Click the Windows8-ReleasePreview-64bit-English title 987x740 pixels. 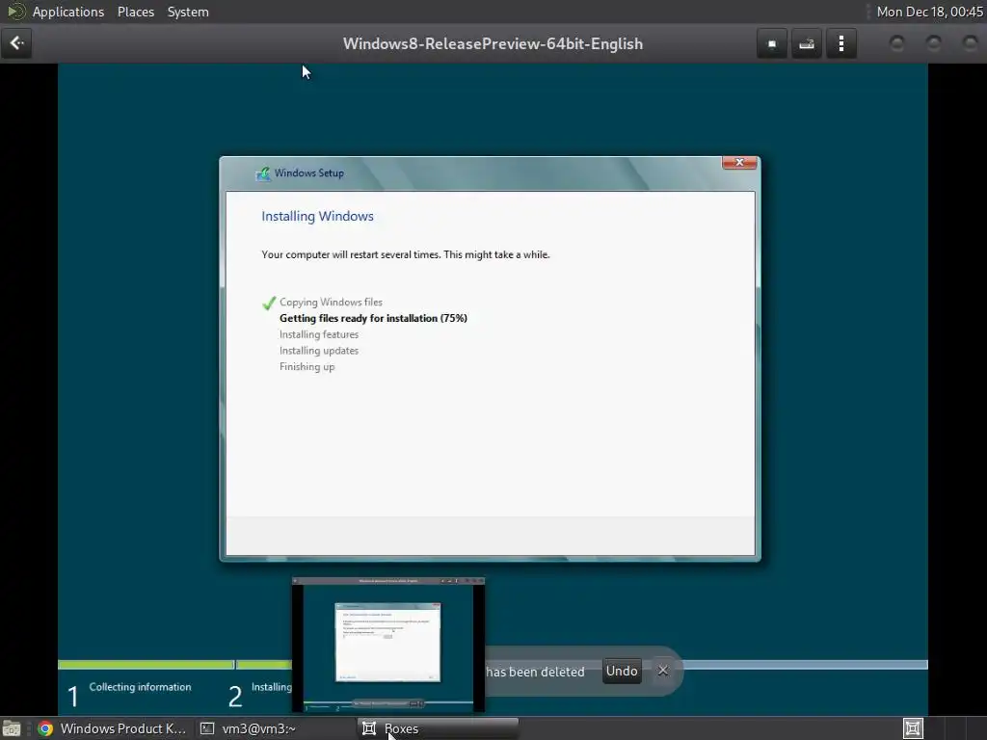pos(493,44)
